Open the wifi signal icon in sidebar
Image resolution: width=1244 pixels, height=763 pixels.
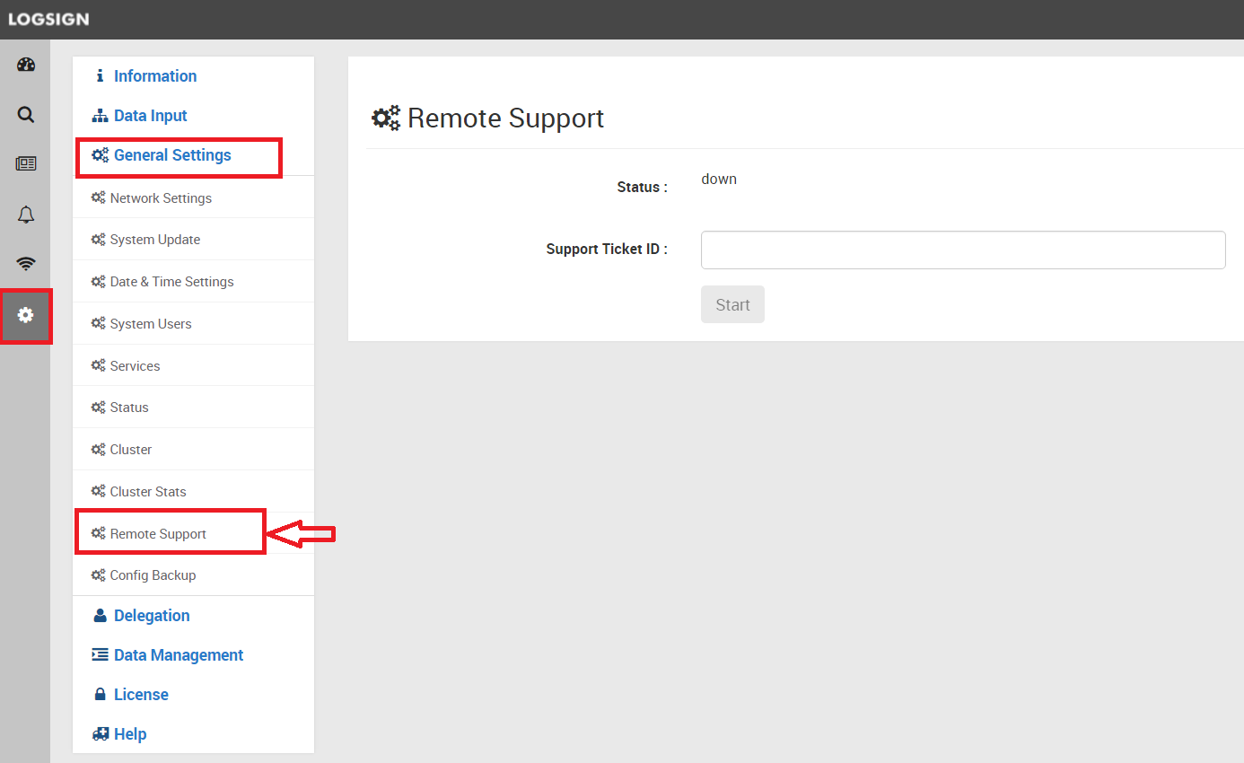pyautogui.click(x=26, y=264)
